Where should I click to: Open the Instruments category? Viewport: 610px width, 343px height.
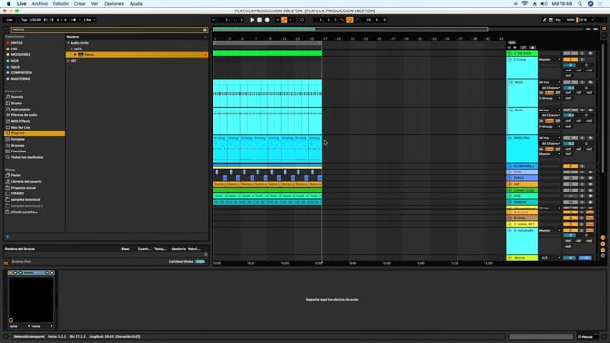pos(21,110)
